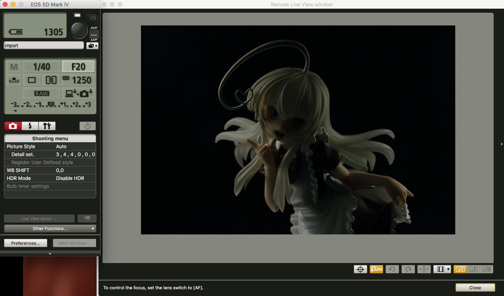The height and width of the screenshot is (296, 504).
Task: Click the movie recording icon button
Action: click(x=87, y=219)
